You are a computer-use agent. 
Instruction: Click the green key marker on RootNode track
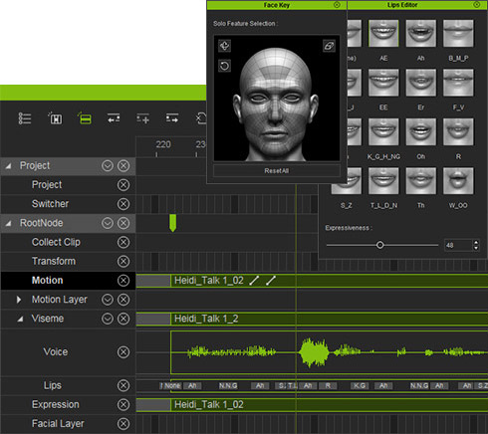pos(172,223)
